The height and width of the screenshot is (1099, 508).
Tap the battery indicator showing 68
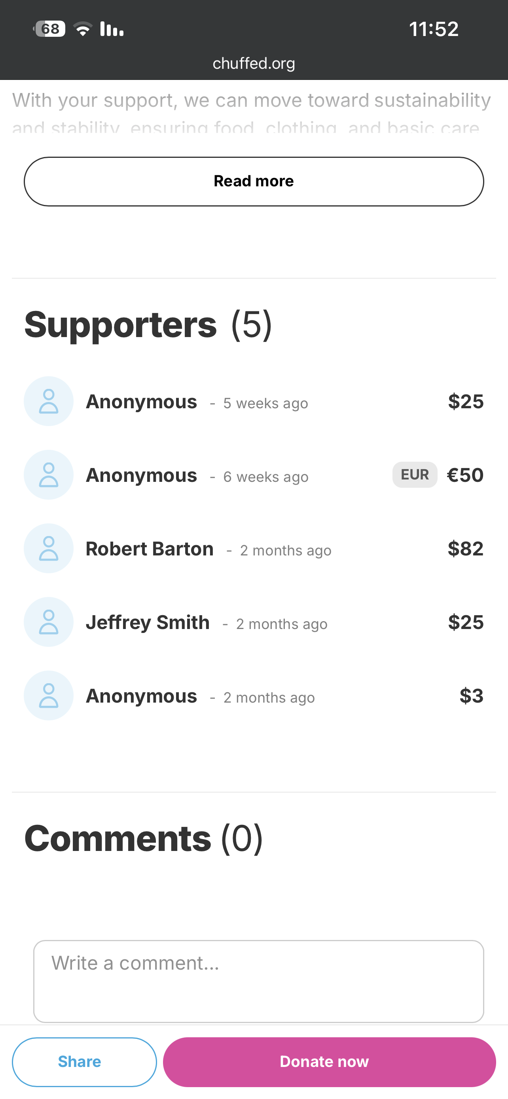coord(49,28)
